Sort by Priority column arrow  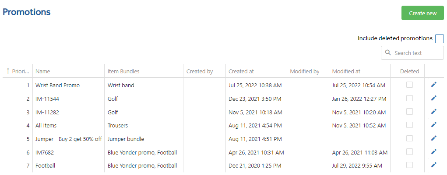point(8,71)
